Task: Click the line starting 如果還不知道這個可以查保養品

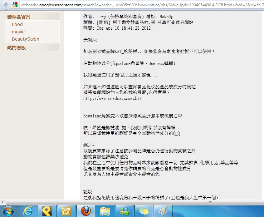Action: click(141, 87)
